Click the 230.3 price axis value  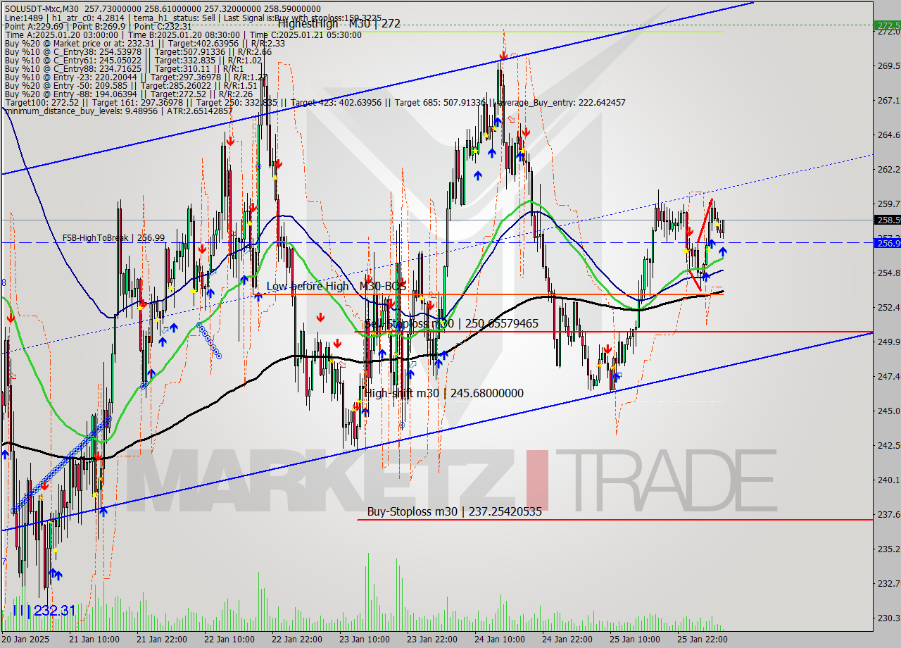coord(888,618)
